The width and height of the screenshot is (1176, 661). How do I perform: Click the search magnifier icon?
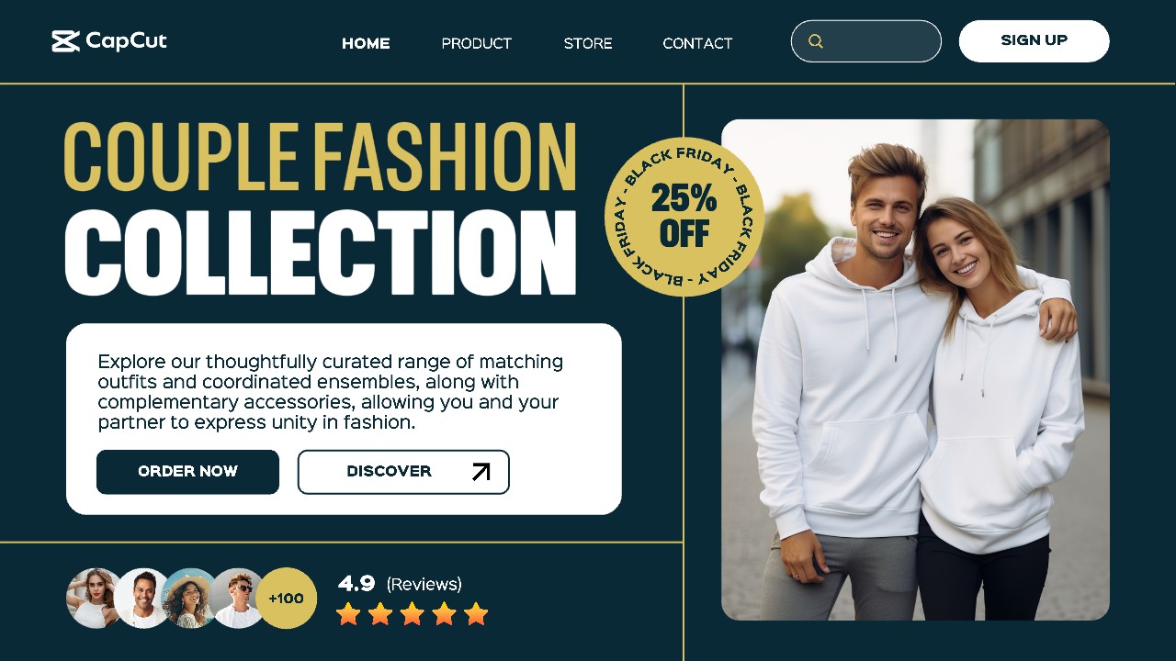(x=816, y=41)
